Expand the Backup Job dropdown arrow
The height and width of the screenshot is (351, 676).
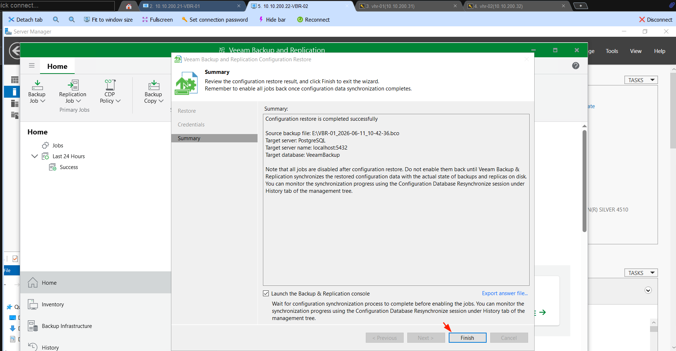43,101
